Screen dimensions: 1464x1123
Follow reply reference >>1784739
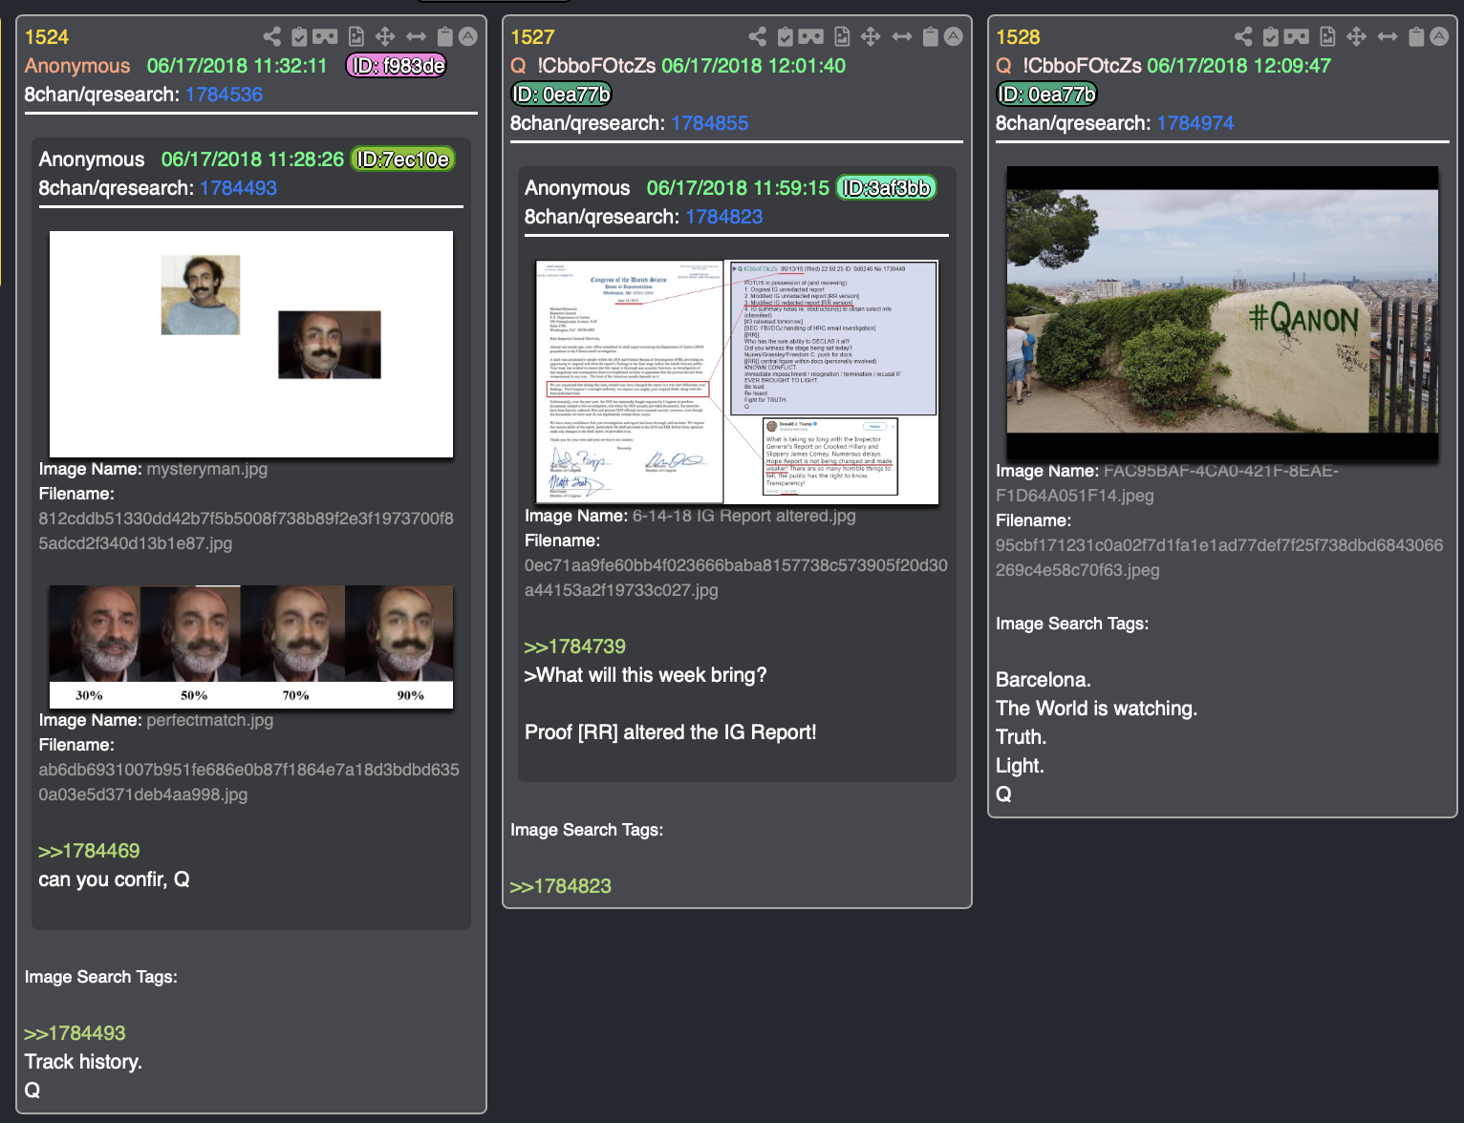(575, 646)
